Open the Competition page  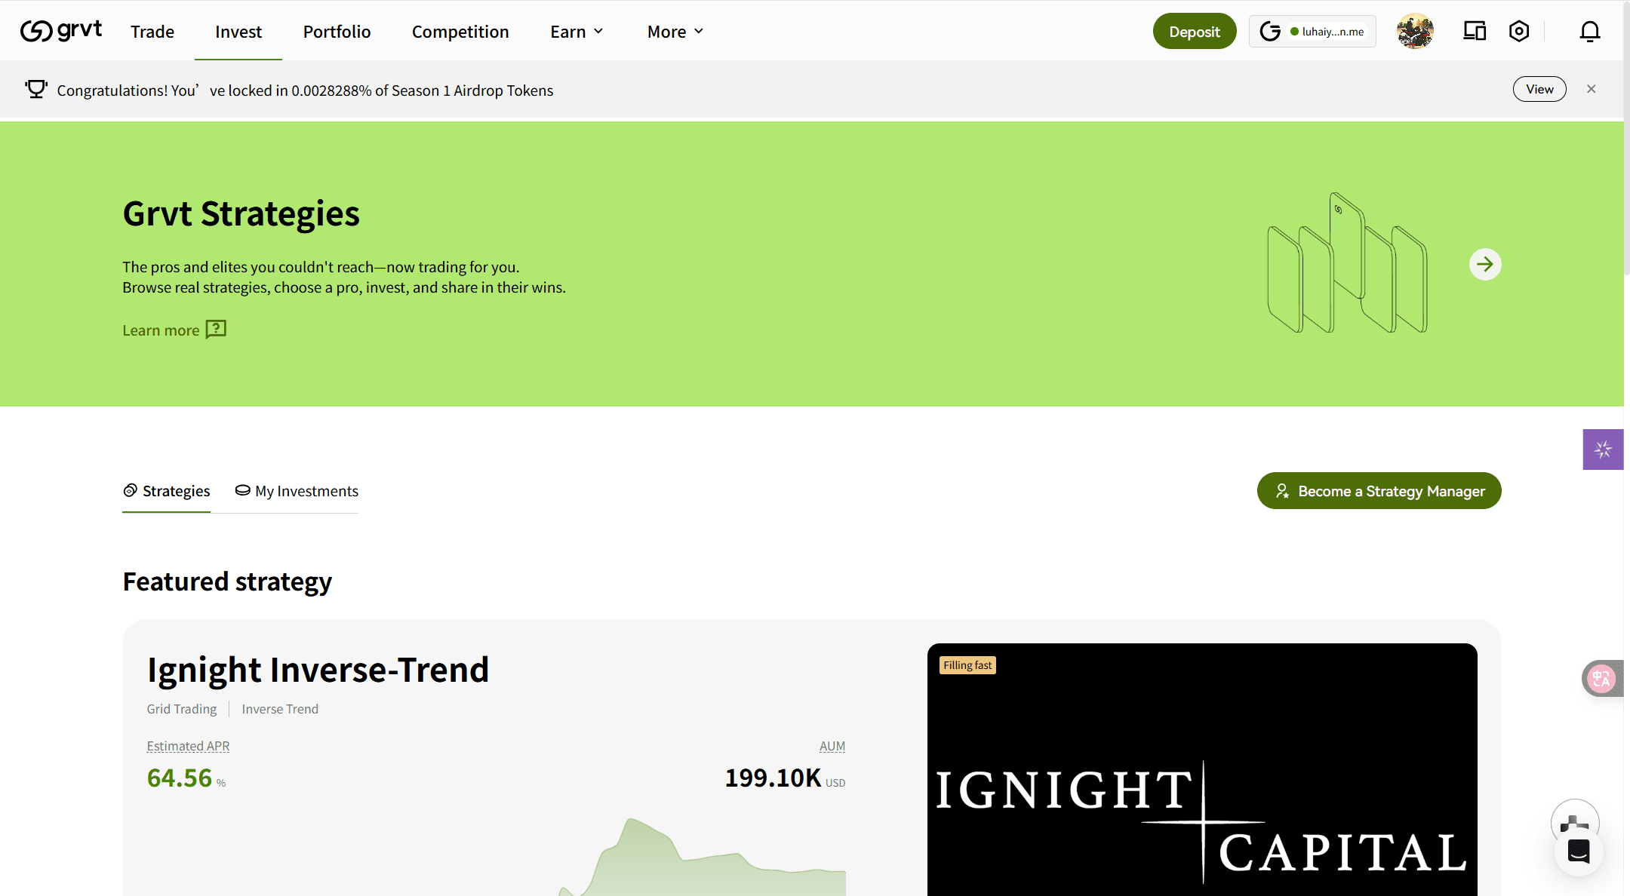coord(460,32)
